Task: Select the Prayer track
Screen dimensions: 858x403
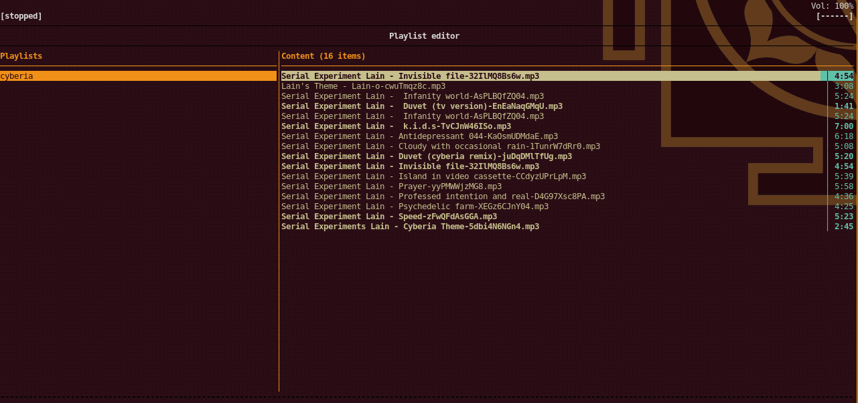Action: coord(567,186)
